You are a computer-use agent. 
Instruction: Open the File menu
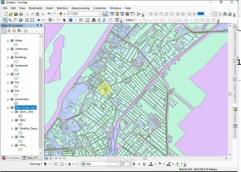pyautogui.click(x=5, y=8)
